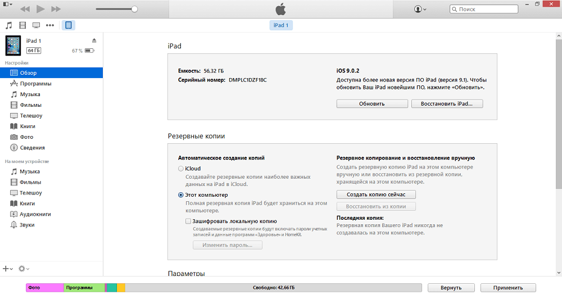Open the three-dots more media dropdown

pyautogui.click(x=50, y=25)
